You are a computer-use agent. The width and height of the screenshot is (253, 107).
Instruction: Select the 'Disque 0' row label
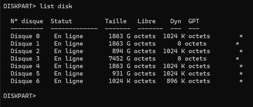25,36
